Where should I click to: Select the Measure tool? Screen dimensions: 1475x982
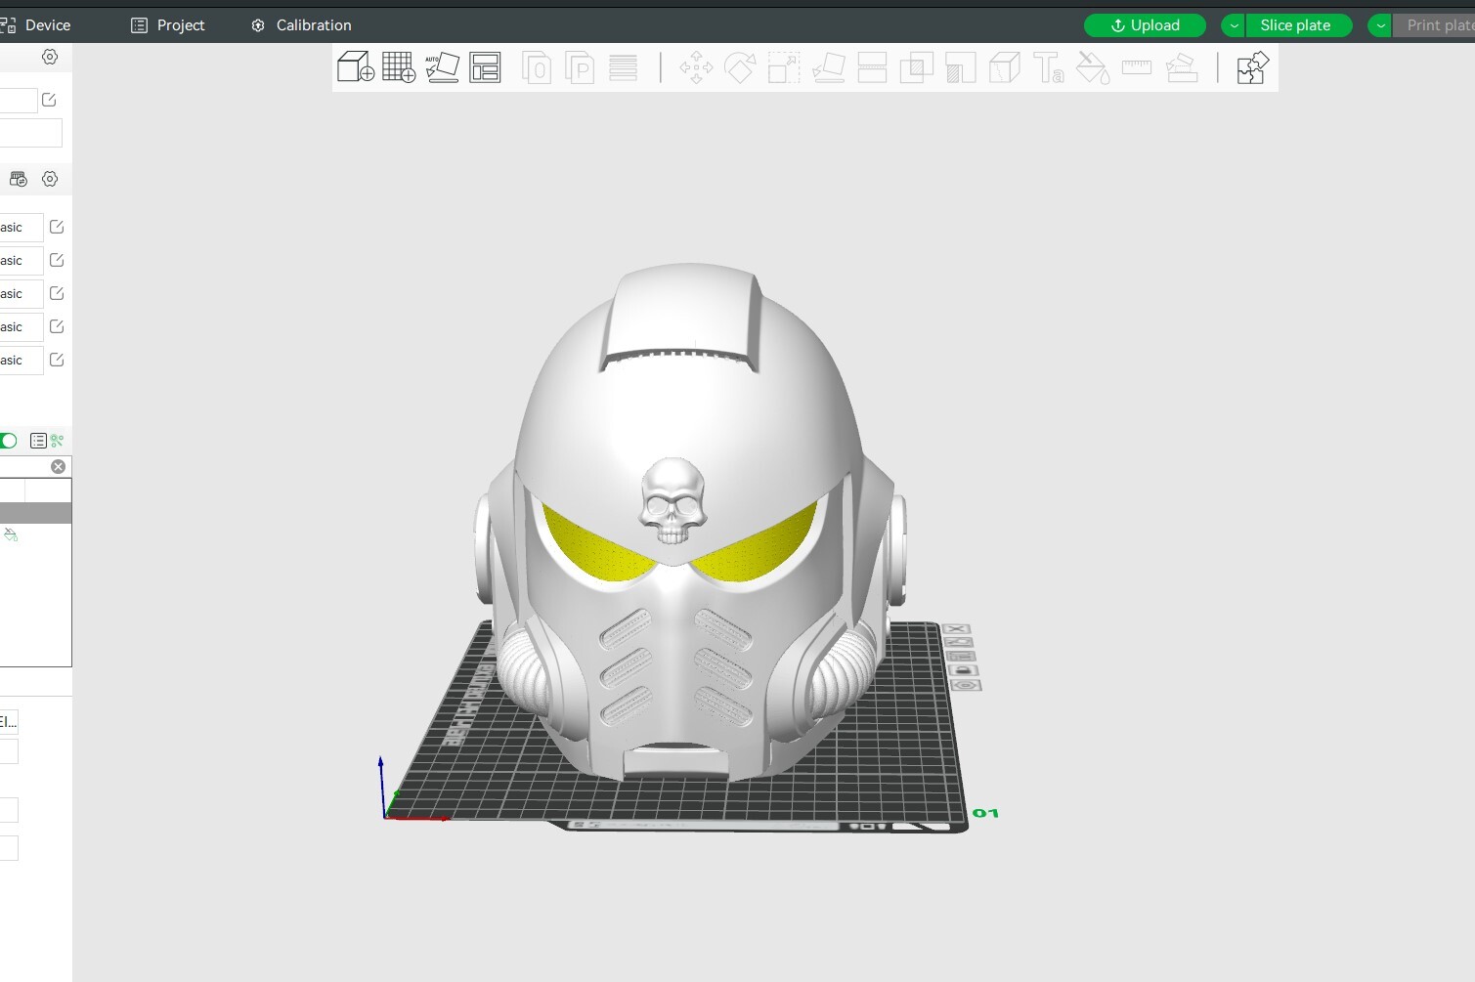tap(1136, 67)
